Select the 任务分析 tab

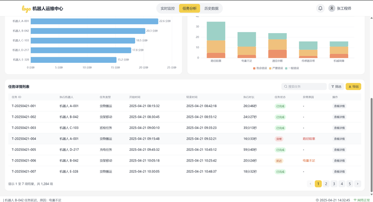189,8
